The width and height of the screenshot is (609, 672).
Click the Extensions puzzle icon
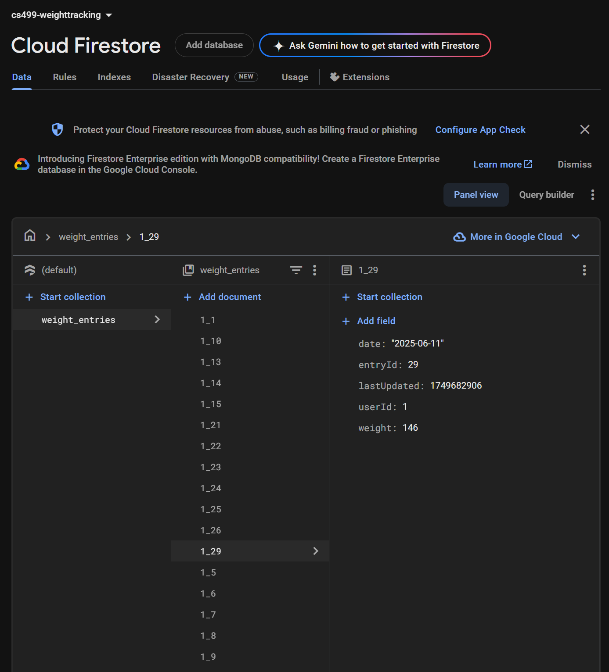[x=335, y=77]
